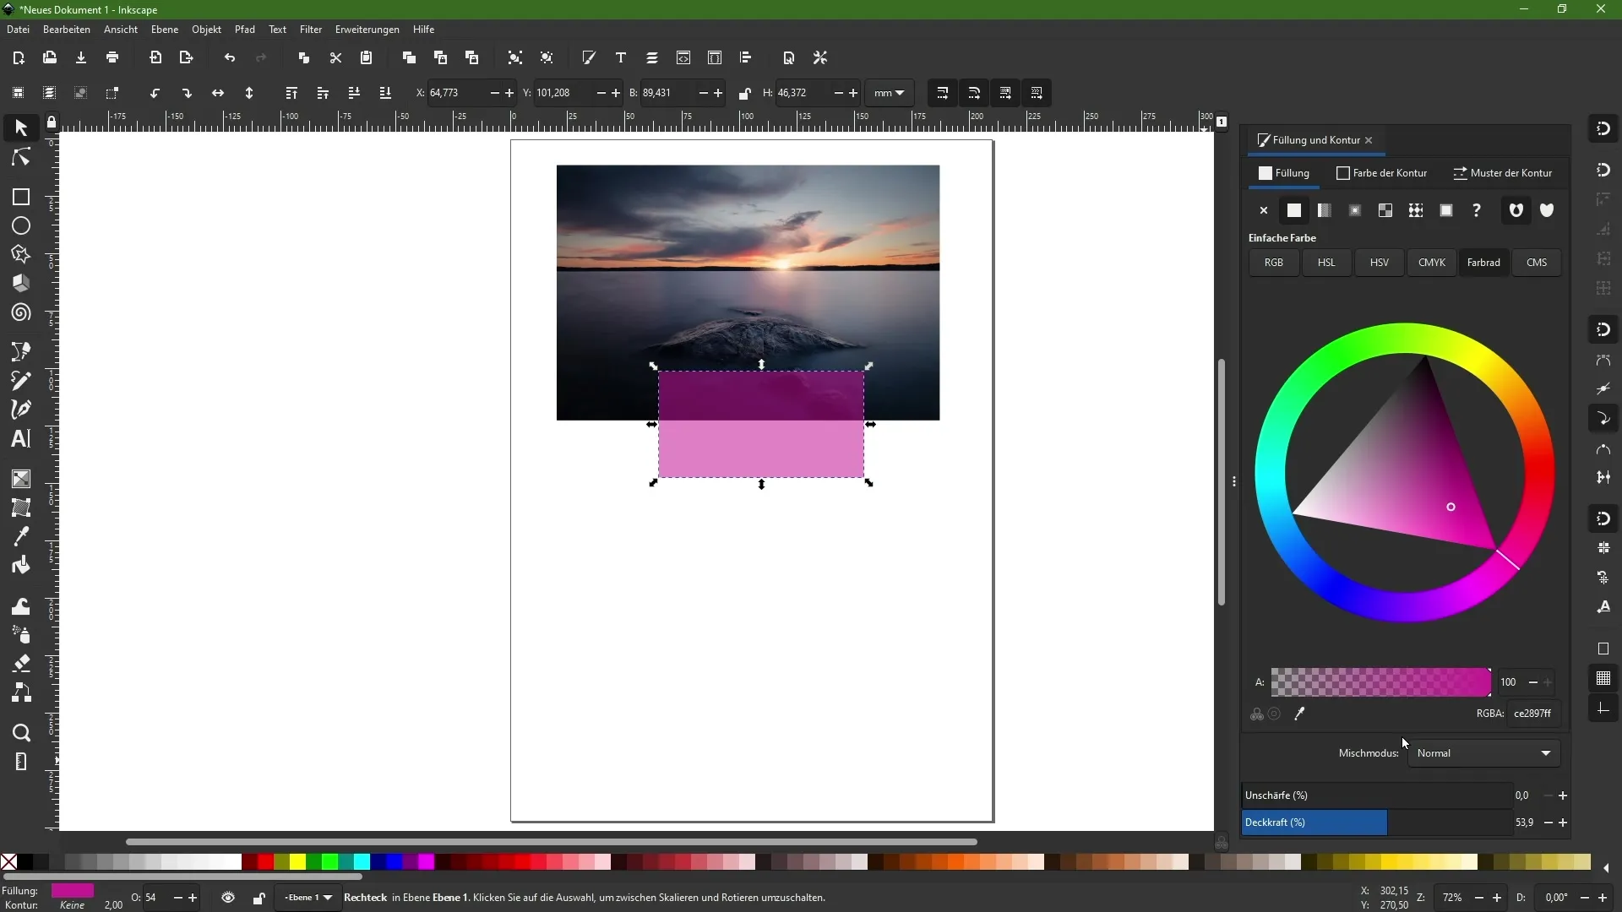Select Farbrad color mode
This screenshot has height=912, width=1622.
(1483, 263)
